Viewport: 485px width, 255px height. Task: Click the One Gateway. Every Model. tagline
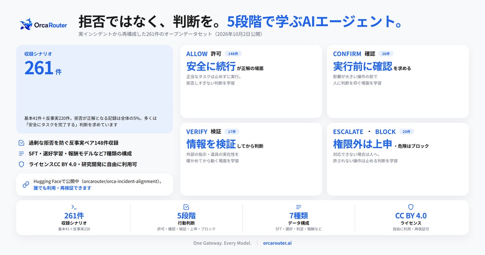[222, 243]
